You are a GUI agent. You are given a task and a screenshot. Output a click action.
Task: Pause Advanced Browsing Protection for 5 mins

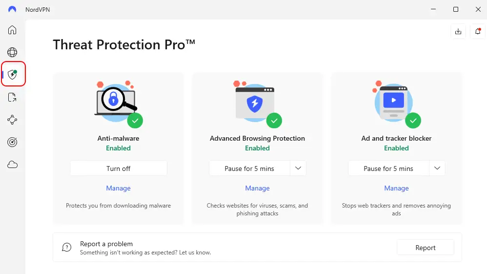pyautogui.click(x=249, y=169)
